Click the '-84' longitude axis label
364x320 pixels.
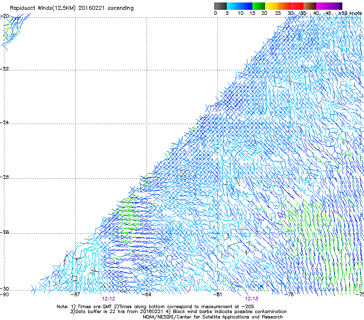tap(147, 294)
